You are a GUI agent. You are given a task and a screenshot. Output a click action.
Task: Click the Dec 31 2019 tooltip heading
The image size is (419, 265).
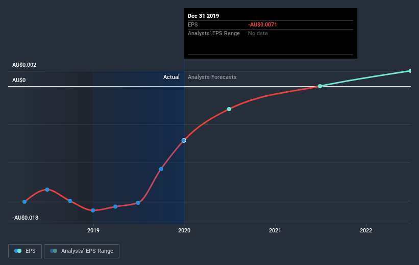pos(203,16)
